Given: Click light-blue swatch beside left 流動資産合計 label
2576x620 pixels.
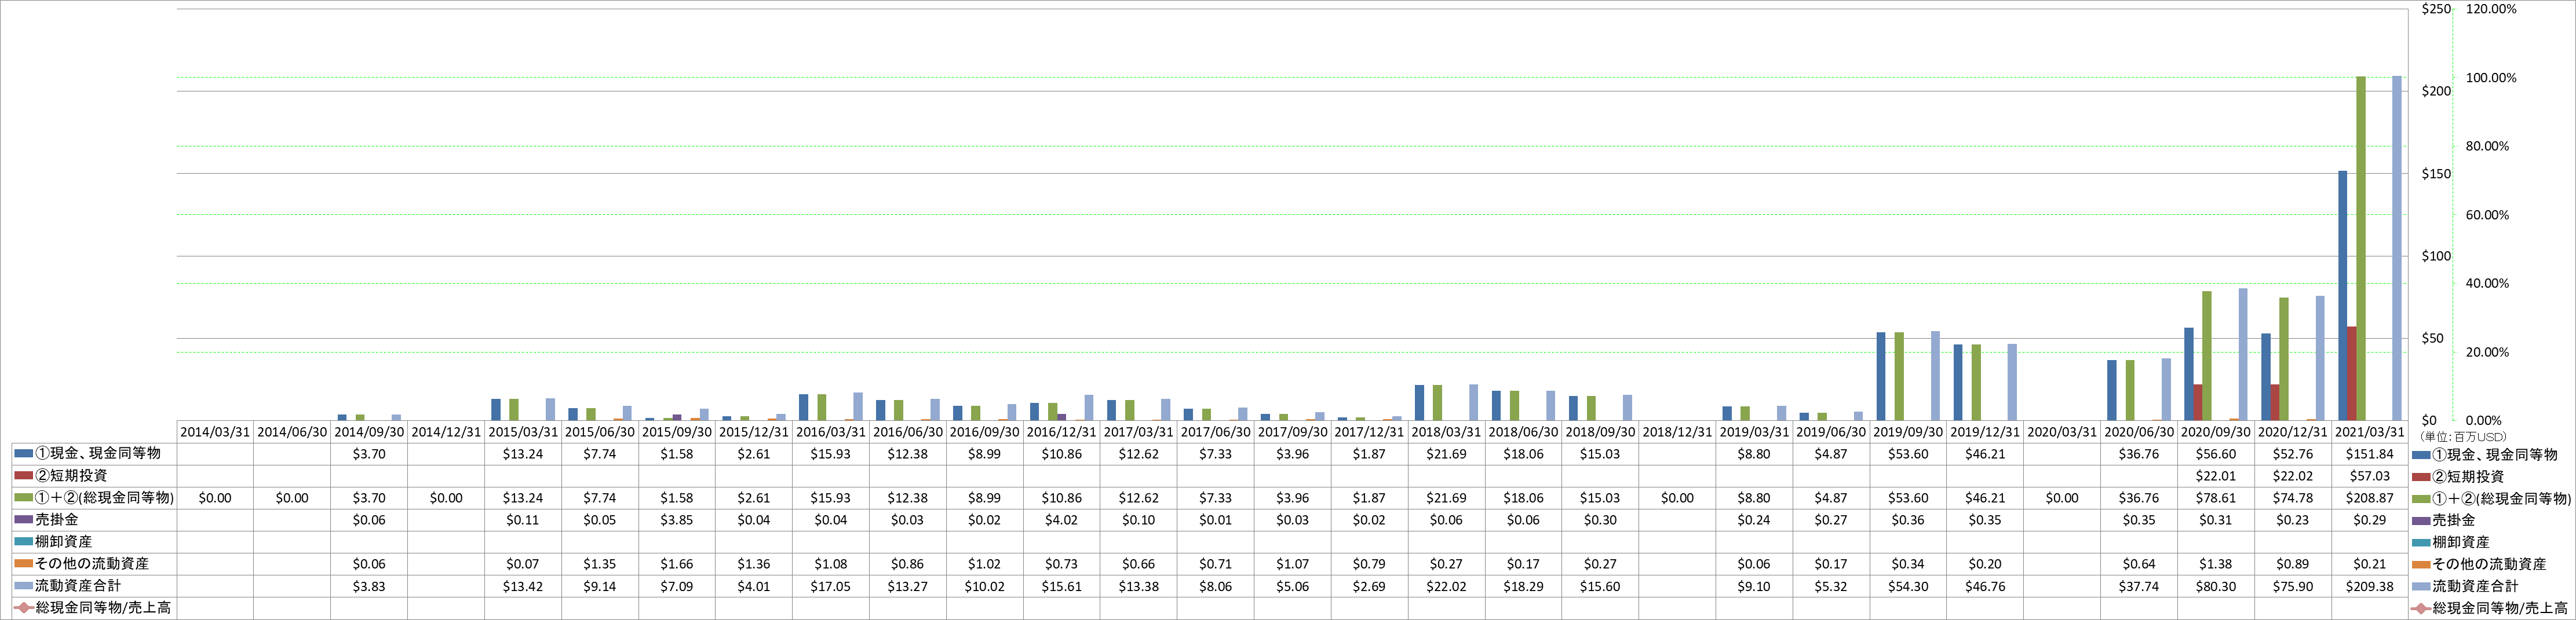Looking at the screenshot, I should click(x=23, y=585).
